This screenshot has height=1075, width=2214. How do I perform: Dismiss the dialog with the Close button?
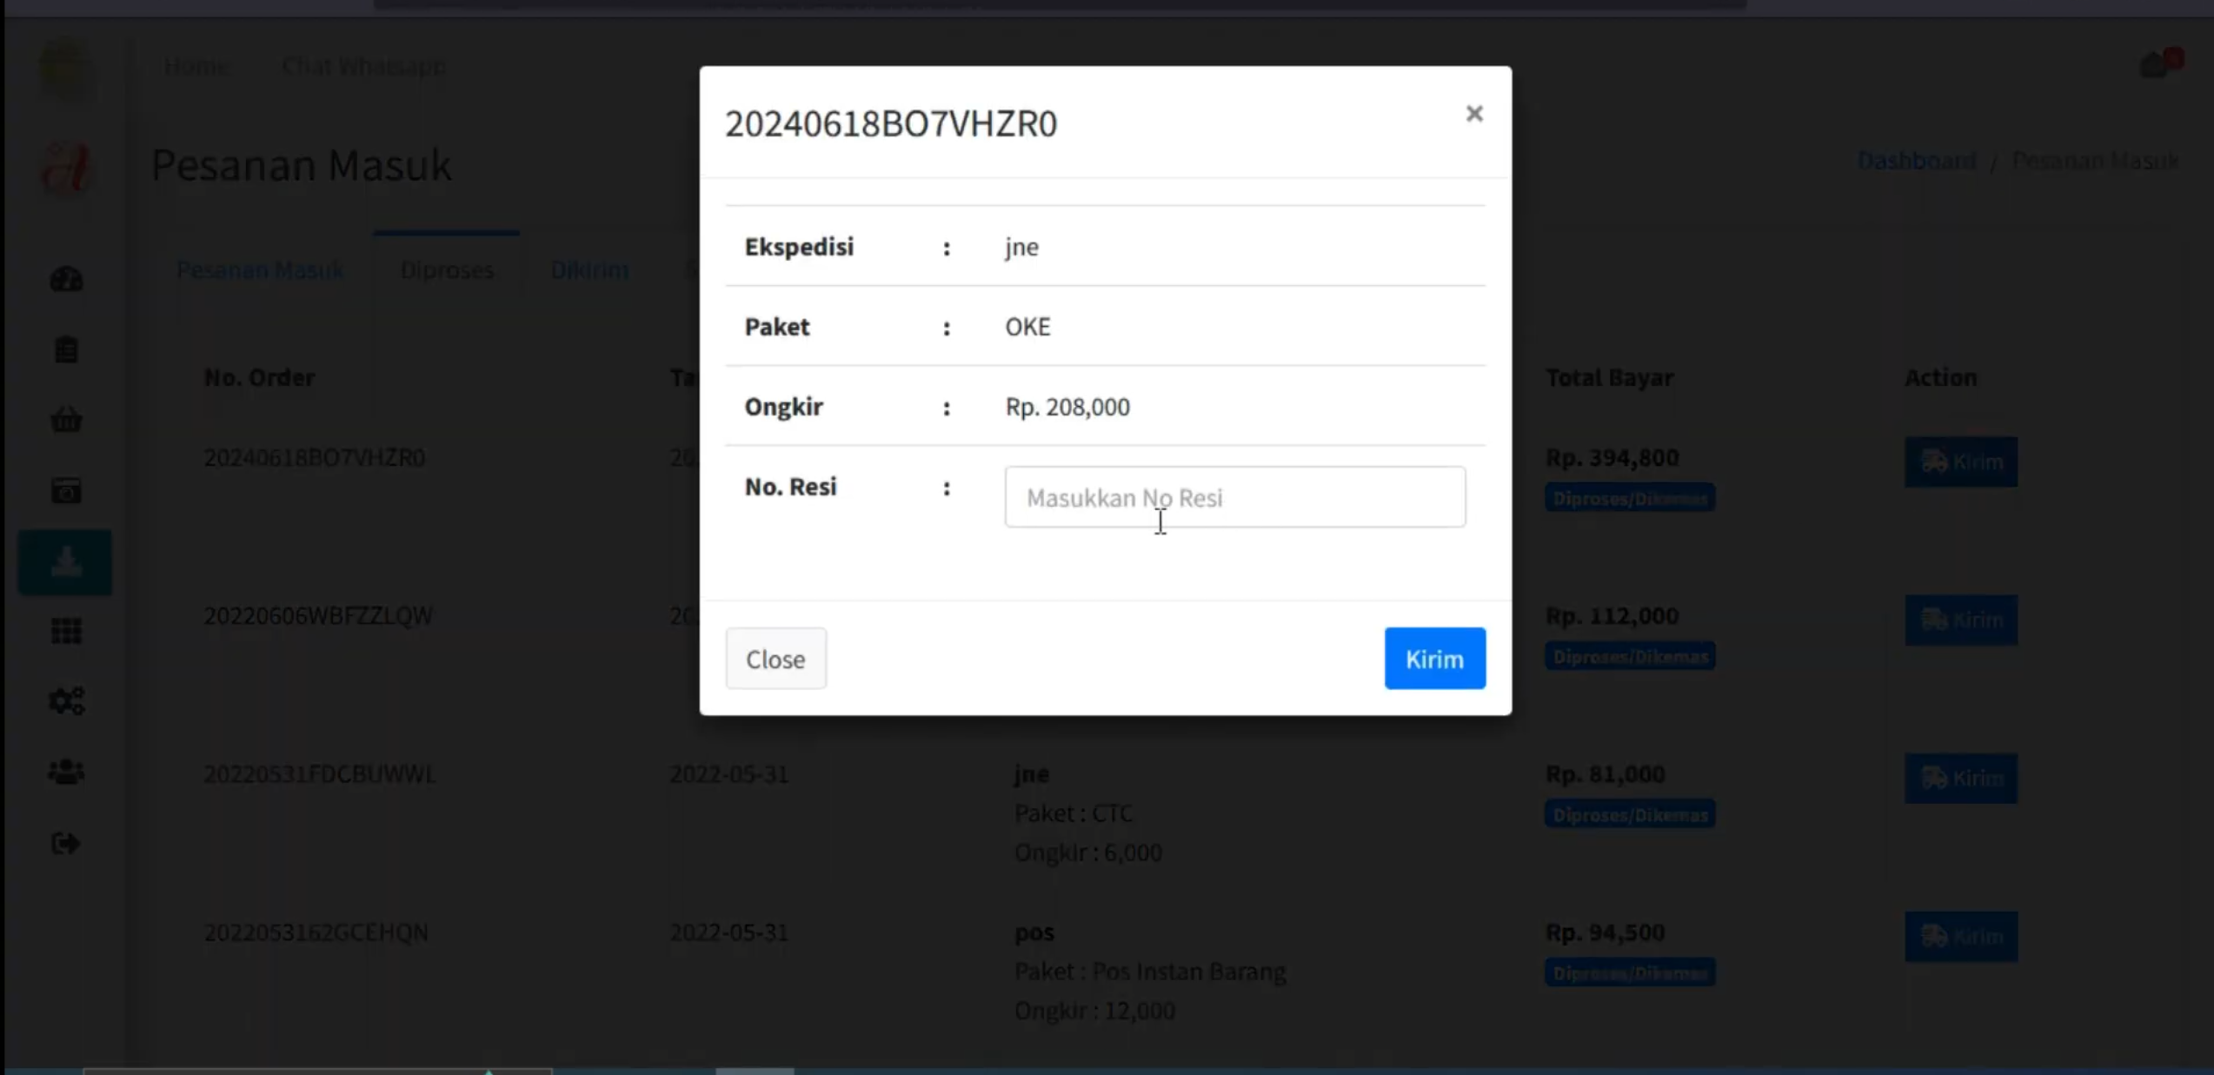[775, 659]
